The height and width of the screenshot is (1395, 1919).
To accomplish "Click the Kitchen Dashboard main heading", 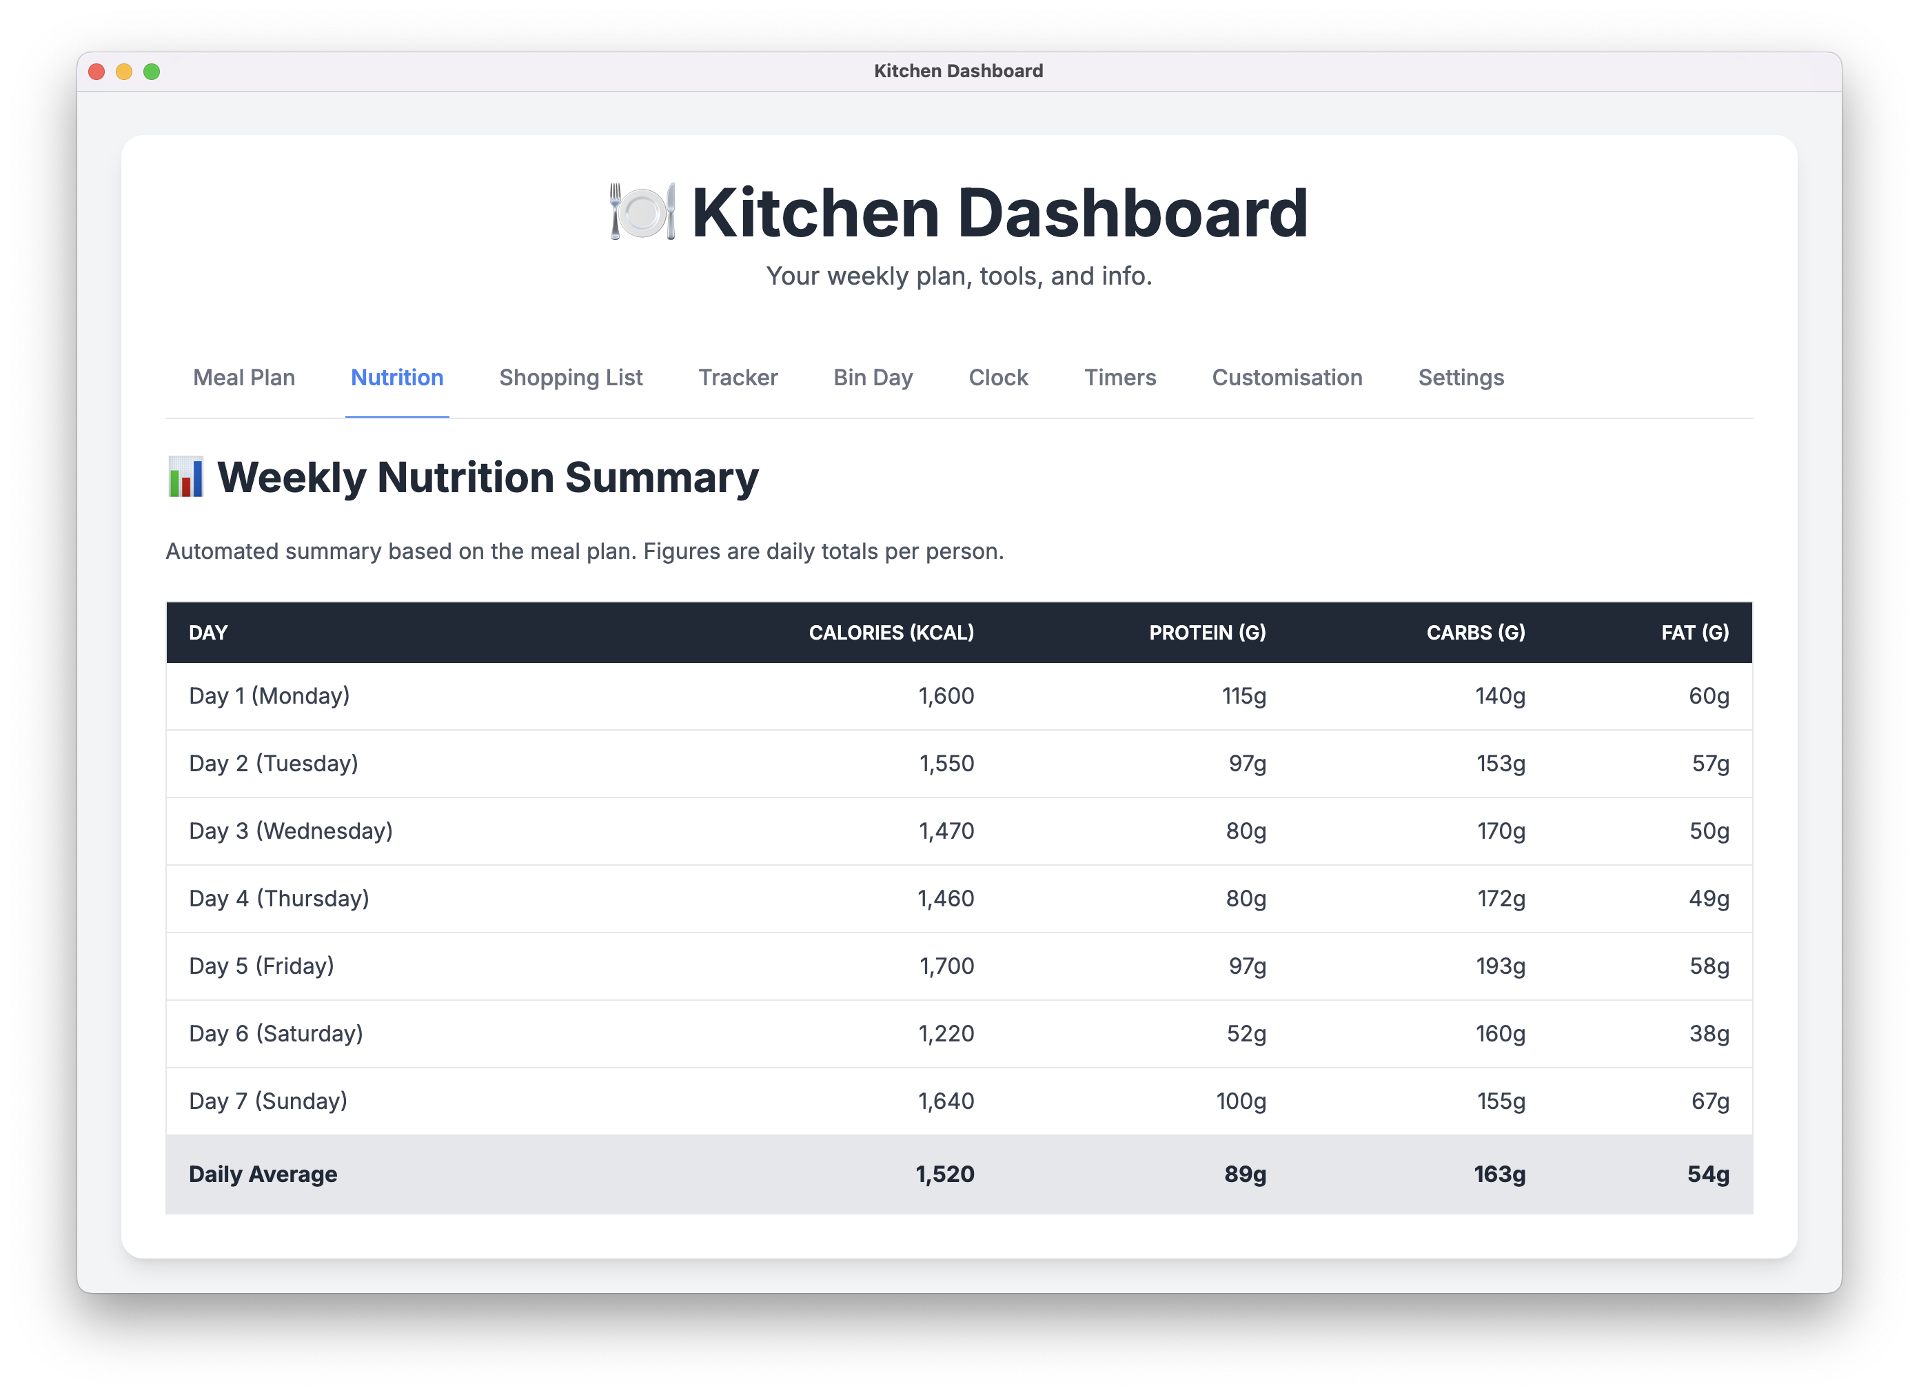I will tap(1000, 212).
